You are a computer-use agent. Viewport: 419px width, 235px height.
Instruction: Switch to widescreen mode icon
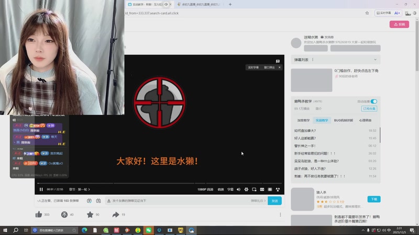(262, 190)
